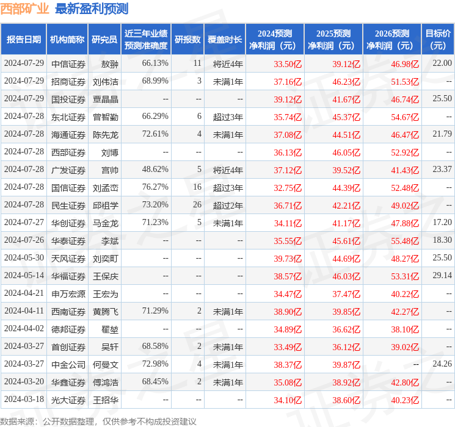455x427 pixels.
Task: Select the 天风证券 institution cell
Action: 68,258
